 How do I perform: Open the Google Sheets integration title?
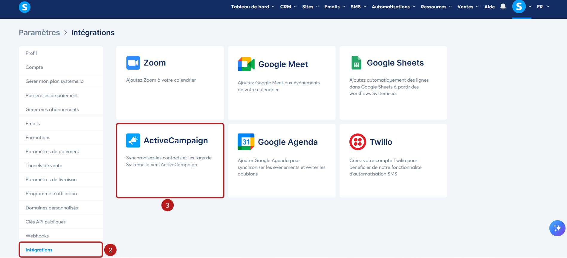click(395, 63)
